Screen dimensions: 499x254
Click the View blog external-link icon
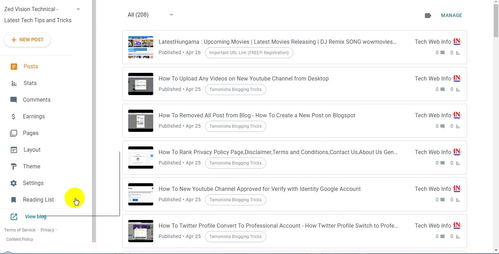click(x=14, y=217)
